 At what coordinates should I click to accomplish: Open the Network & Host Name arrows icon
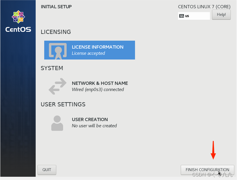[x=57, y=86]
